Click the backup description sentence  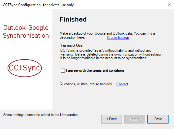click(107, 35)
